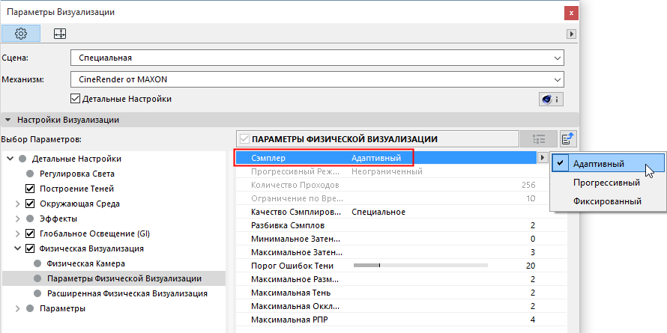Expand the Глобальное Освещение (GI) node
The image size is (667, 333).
pos(17,233)
